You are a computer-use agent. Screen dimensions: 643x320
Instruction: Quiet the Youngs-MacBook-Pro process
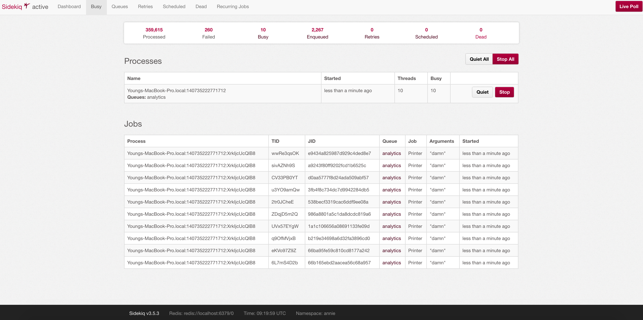(482, 92)
